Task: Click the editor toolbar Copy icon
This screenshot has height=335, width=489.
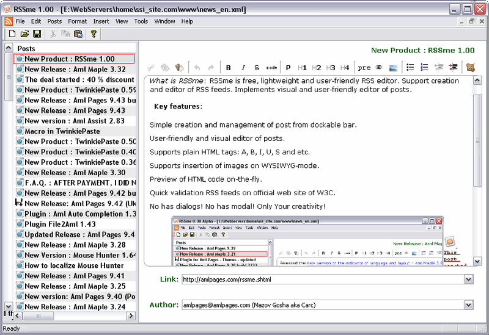Action: tap(165, 68)
